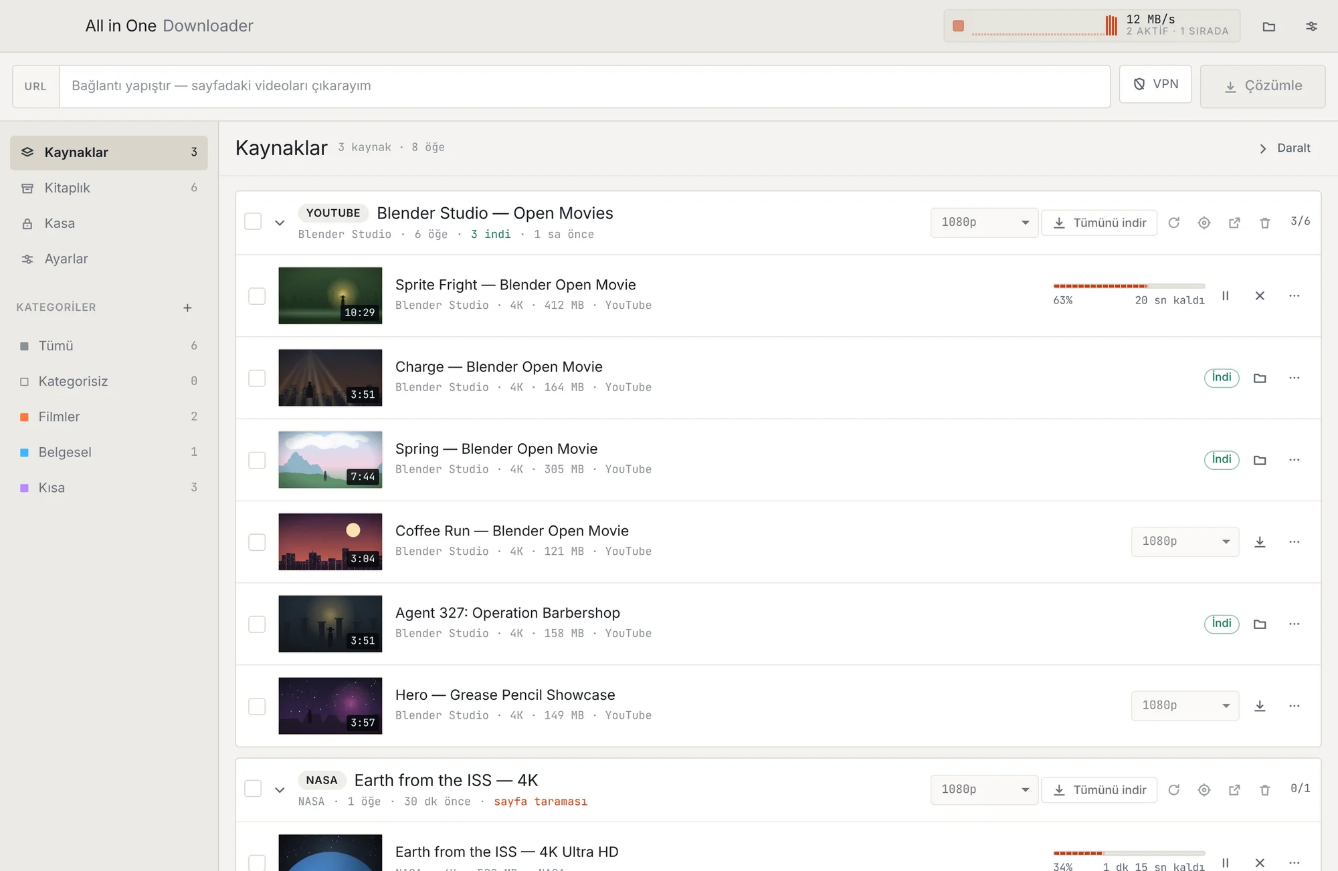
Task: Tick the Blender Studio source checkbox
Action: point(253,221)
